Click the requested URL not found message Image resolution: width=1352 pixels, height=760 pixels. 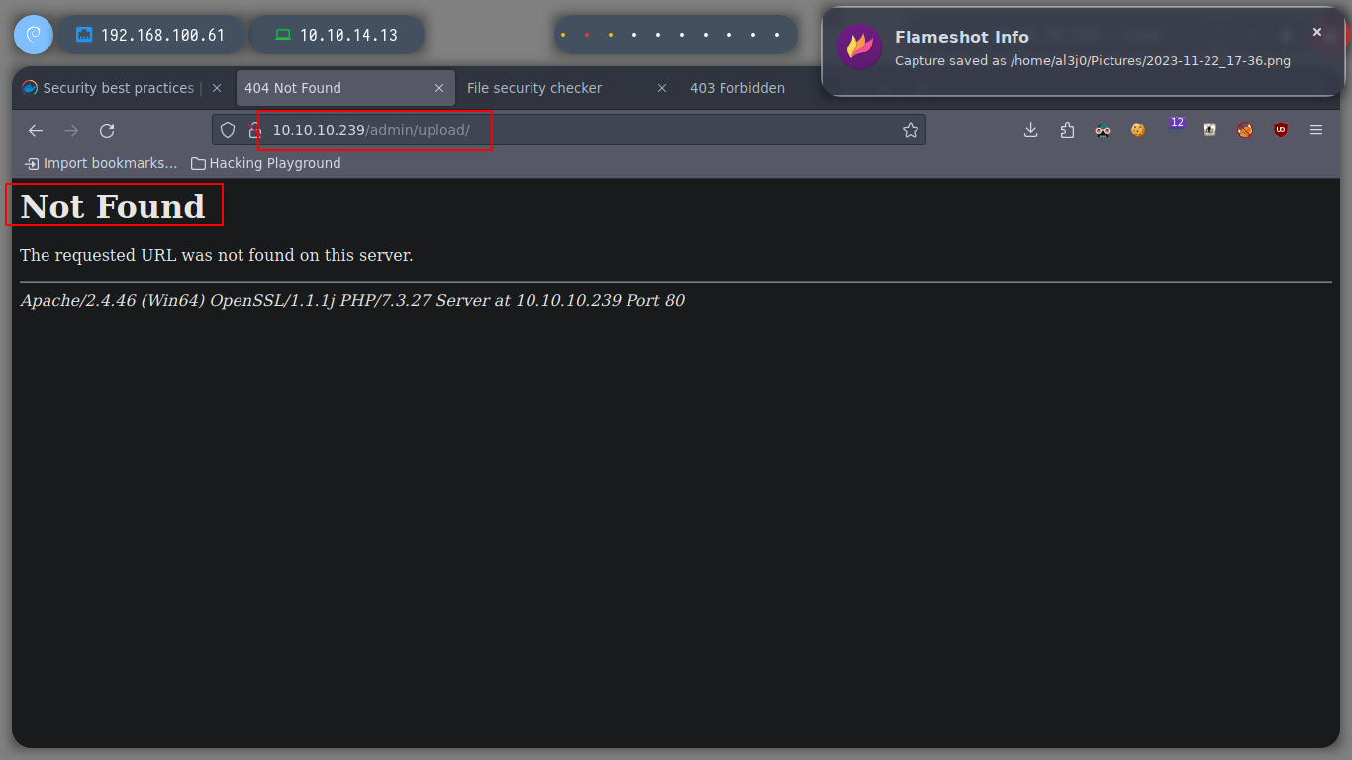coord(217,255)
